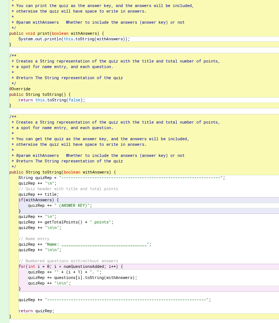
Task: Click the 'quizRep += title;' line
Action: point(39,195)
